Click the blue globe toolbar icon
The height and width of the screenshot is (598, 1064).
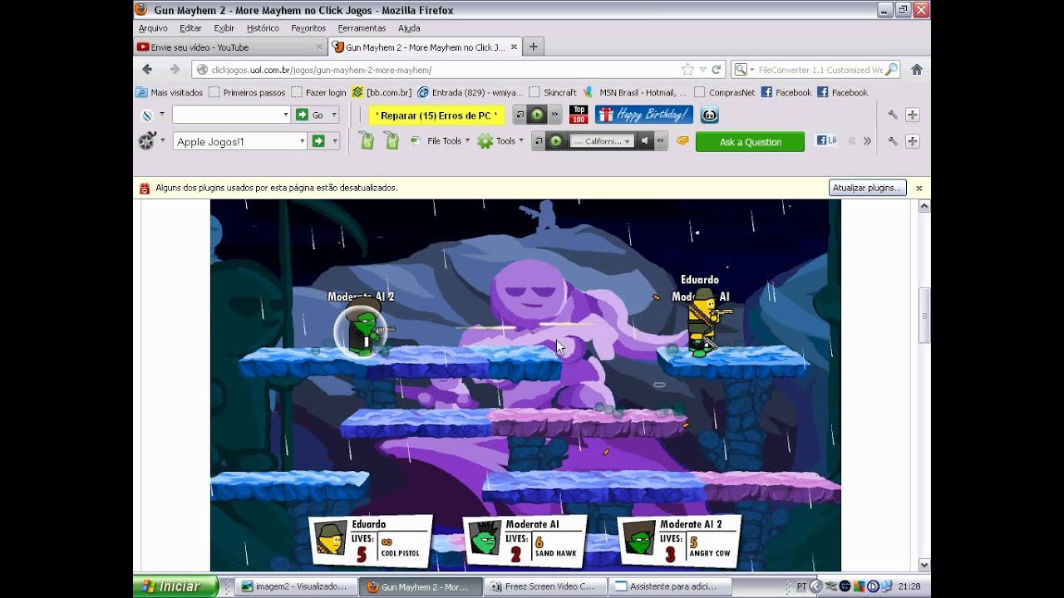click(147, 115)
